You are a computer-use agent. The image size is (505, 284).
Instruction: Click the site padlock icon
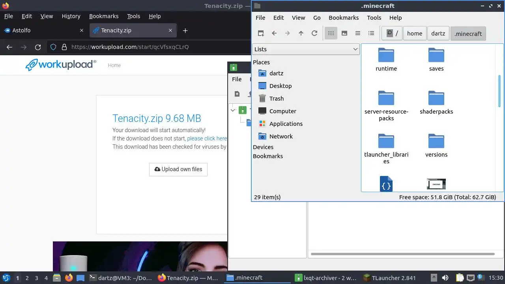click(64, 47)
